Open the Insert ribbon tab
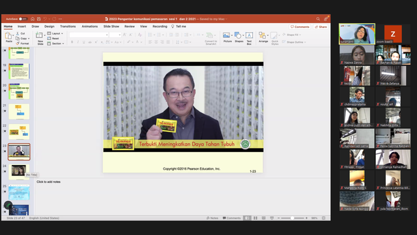Screen dimensions: 417x235 point(22,26)
